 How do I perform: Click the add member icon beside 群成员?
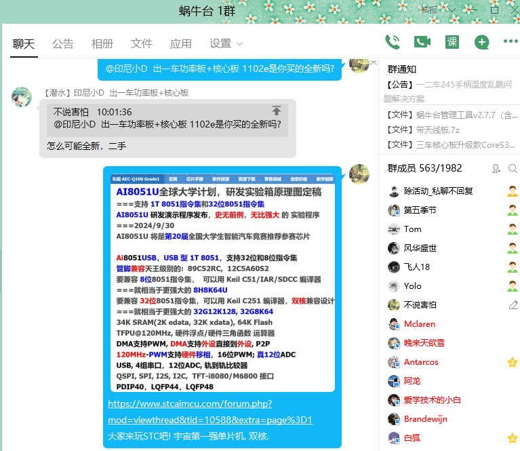coord(496,169)
